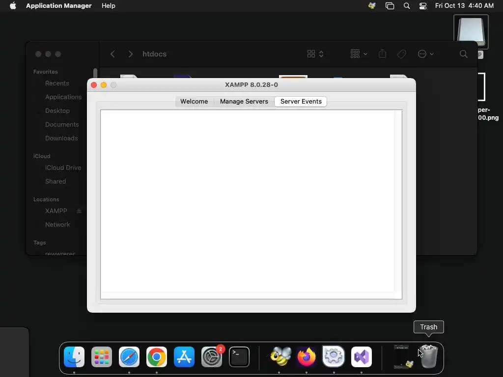This screenshot has width=503, height=377.
Task: Click the Finder search magnifier
Action: pyautogui.click(x=464, y=54)
